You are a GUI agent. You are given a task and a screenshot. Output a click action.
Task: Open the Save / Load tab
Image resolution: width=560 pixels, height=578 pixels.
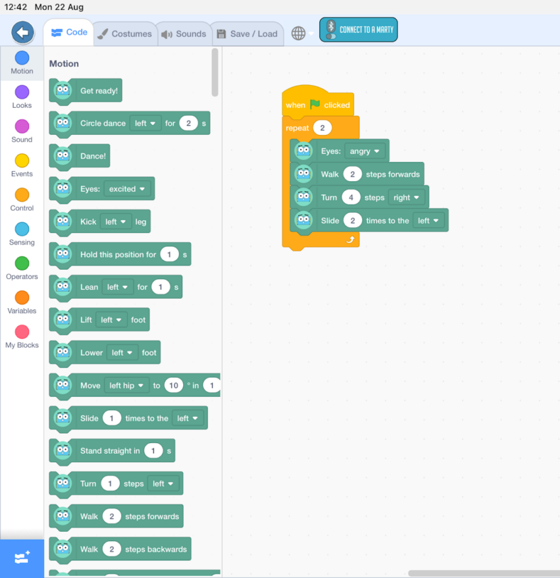pyautogui.click(x=248, y=34)
